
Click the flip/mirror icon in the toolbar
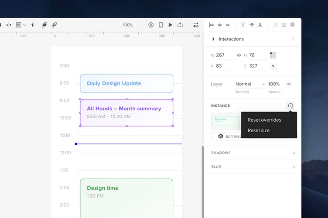9,25
